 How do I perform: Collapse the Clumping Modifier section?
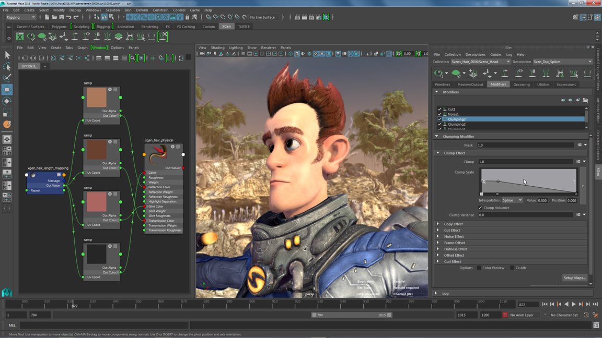click(x=436, y=136)
